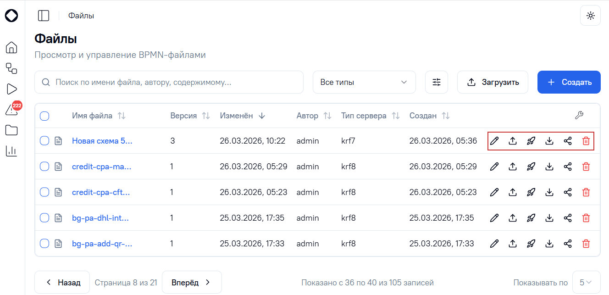Download credit-cpa-cft file

(x=549, y=192)
